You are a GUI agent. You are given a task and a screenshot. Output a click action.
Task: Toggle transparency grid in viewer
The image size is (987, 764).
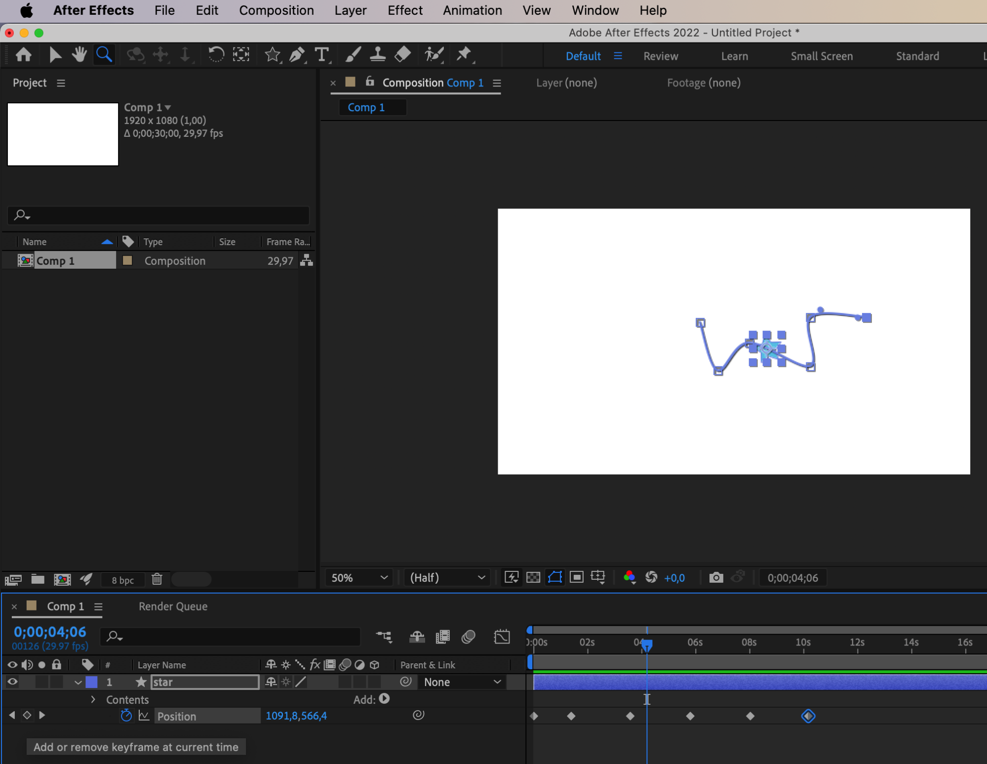click(x=533, y=577)
